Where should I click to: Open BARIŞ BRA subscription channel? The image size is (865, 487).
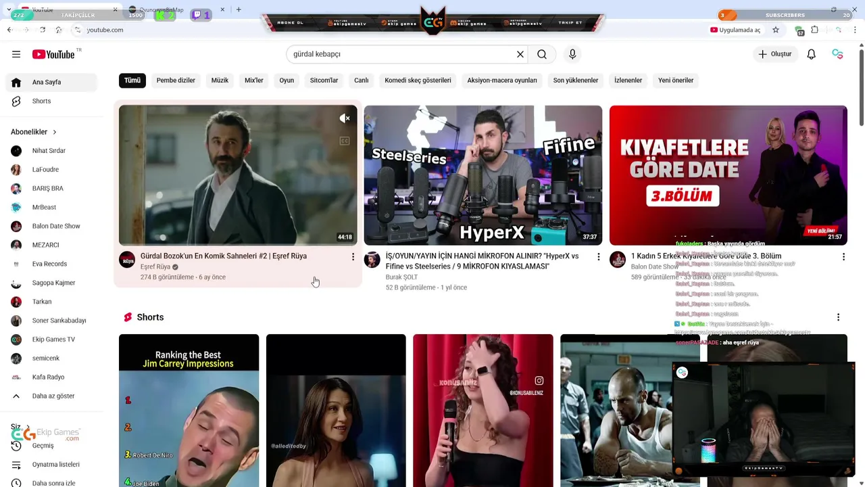(x=51, y=189)
